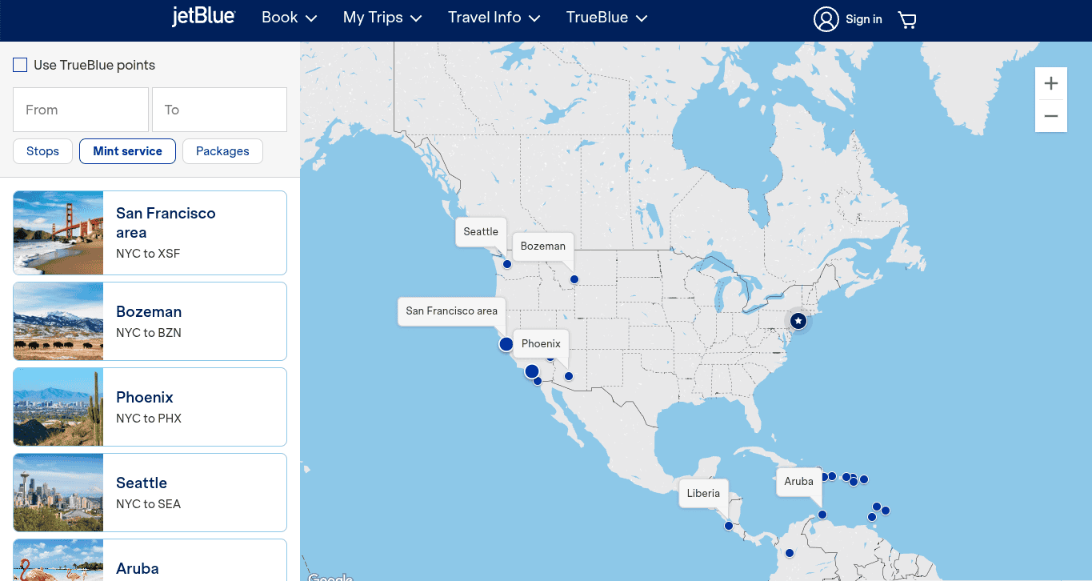Zoom in the map with plus button
Screen dimensions: 1092x581
point(1050,84)
